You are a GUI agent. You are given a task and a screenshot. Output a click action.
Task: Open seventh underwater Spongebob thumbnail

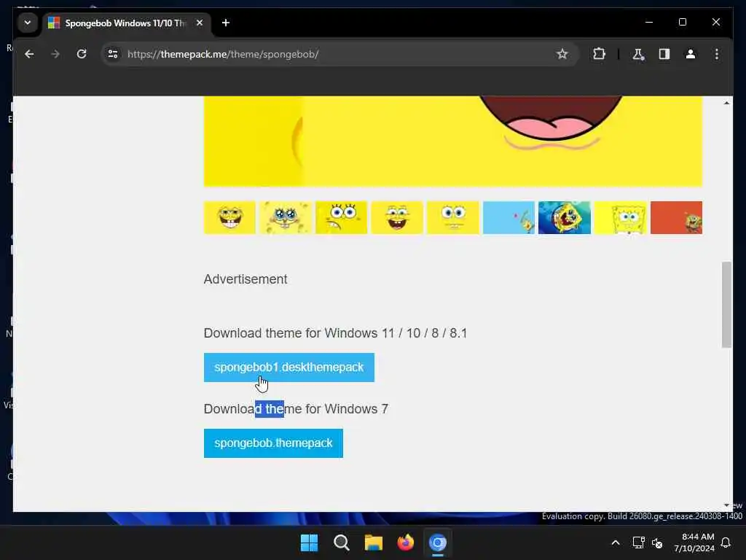(565, 217)
